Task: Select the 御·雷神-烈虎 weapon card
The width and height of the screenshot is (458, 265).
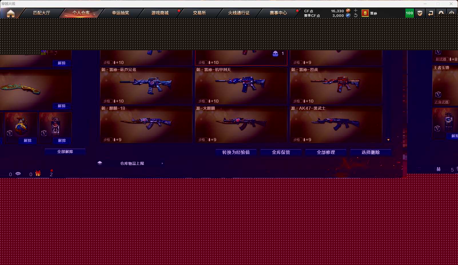Action: [x=336, y=85]
